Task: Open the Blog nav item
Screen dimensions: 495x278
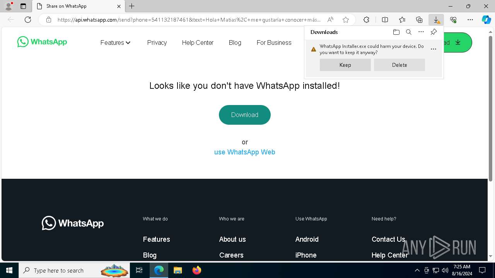Action: coord(235,42)
